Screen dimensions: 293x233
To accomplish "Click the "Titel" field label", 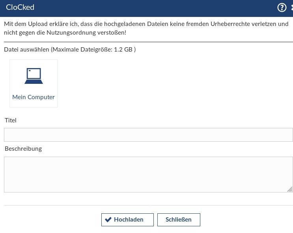I will tap(11, 120).
